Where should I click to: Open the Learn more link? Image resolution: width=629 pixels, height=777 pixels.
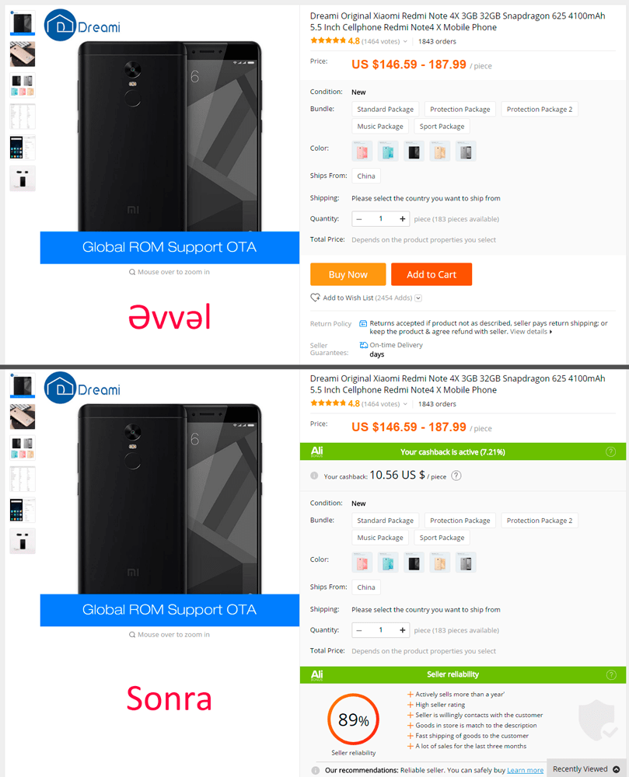tap(525, 770)
